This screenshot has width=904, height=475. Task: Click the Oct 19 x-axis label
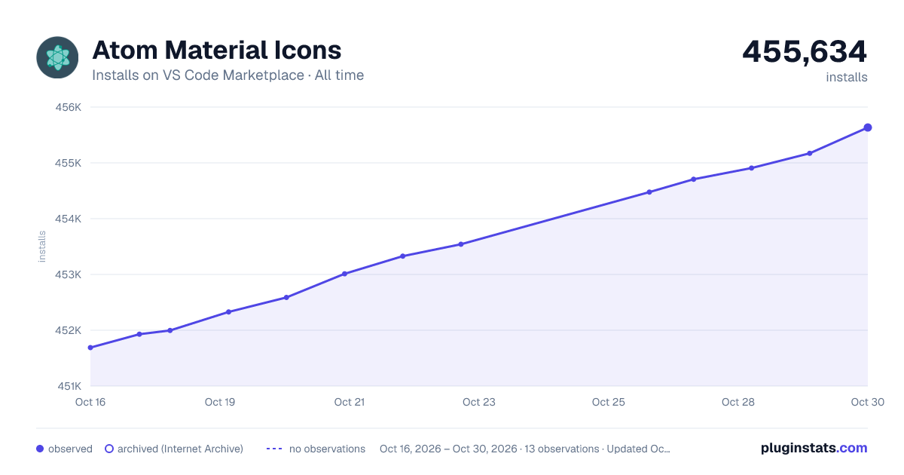pyautogui.click(x=220, y=402)
